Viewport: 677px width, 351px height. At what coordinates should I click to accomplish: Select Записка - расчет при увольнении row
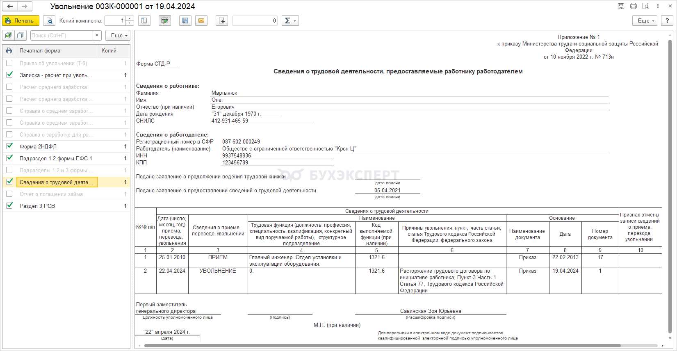coord(66,75)
